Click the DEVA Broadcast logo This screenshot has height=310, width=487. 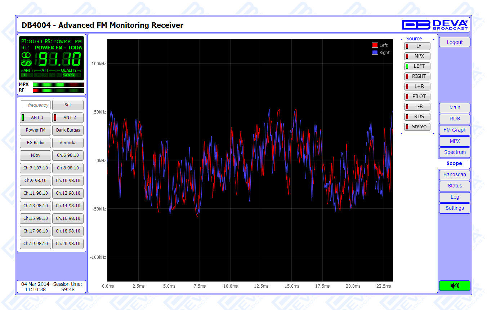[435, 25]
